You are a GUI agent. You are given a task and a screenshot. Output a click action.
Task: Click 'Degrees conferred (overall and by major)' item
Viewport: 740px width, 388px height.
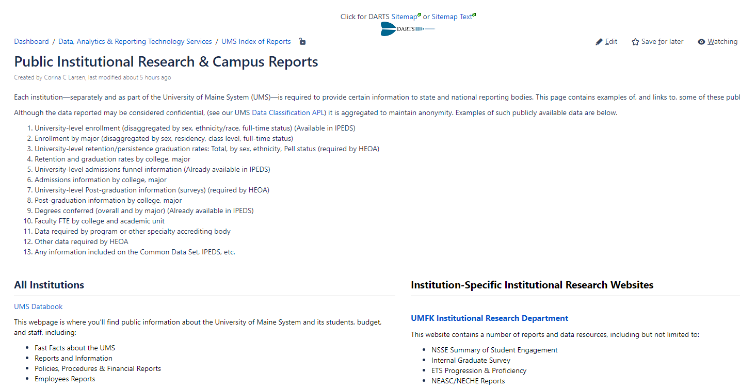[x=144, y=211]
